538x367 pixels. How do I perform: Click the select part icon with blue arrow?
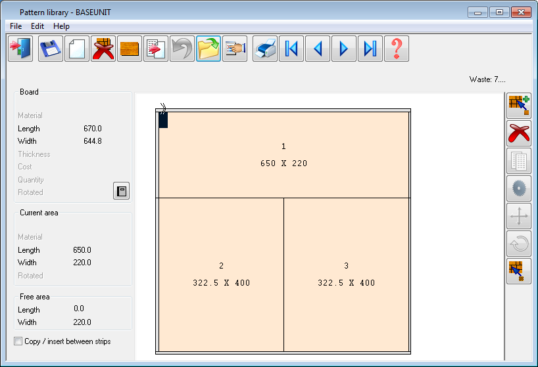pos(519,271)
